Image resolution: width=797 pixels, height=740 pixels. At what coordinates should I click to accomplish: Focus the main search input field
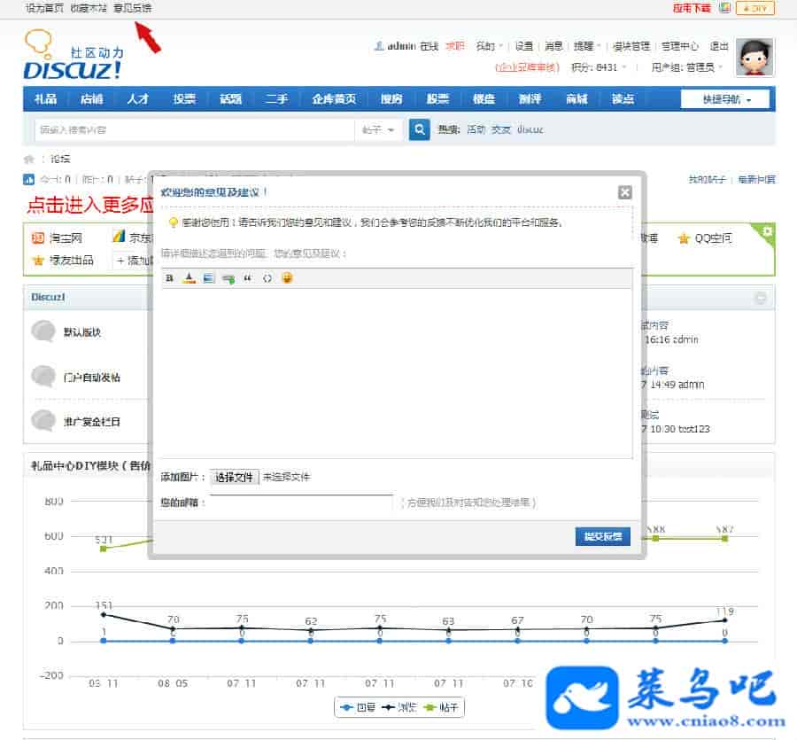194,129
